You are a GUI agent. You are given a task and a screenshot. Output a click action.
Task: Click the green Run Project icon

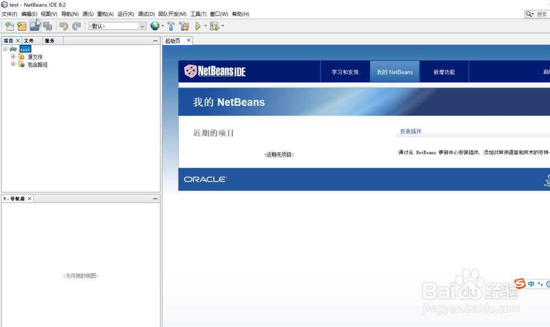tap(198, 26)
